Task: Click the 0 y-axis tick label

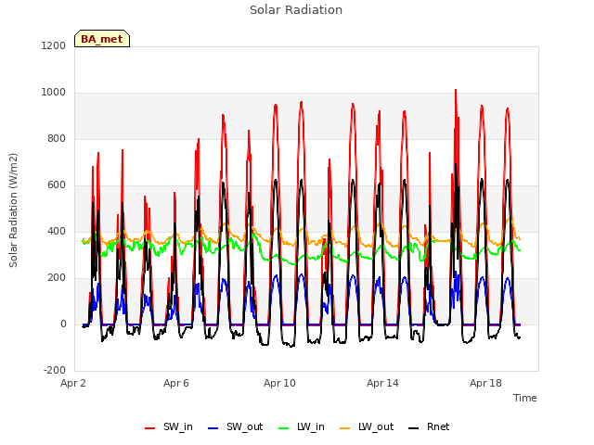Action: point(63,324)
